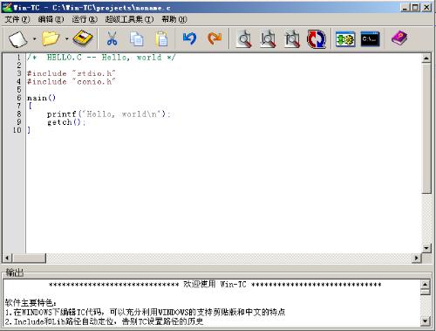The image size is (436, 331).
Task: Click the editor's vertical scrollbar down arrow
Action: (426, 248)
